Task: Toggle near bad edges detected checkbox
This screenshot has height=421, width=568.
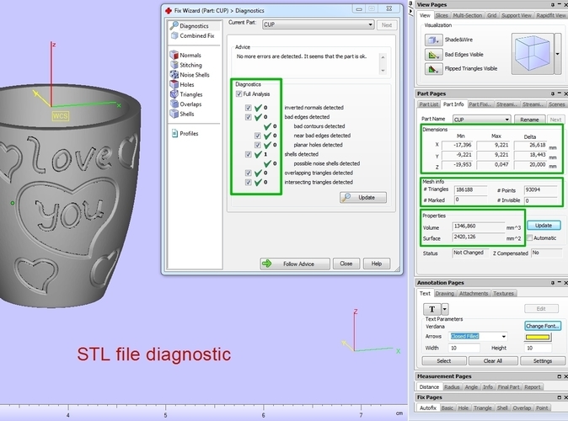Action: 258,136
